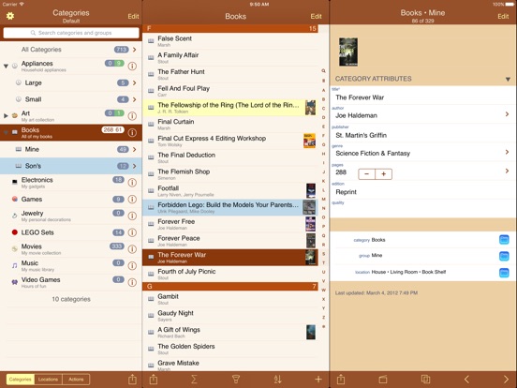Open Large appliances group chevron
Viewport: 517px width, 388px height.
[x=135, y=82]
